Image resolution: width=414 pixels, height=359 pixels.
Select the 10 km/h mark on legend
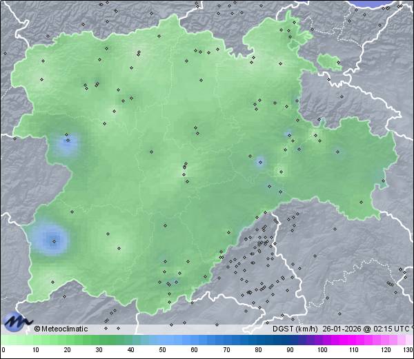[x=35, y=349]
